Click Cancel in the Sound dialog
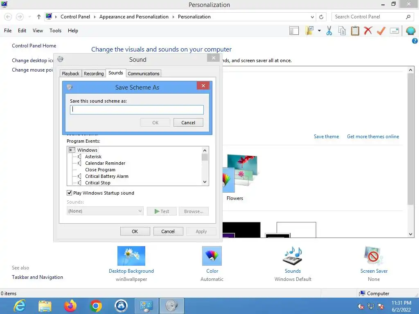Viewport: 419px width, 314px height. pos(168,231)
